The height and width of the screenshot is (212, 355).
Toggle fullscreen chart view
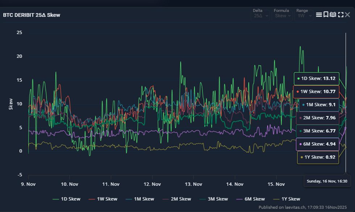coord(341,14)
